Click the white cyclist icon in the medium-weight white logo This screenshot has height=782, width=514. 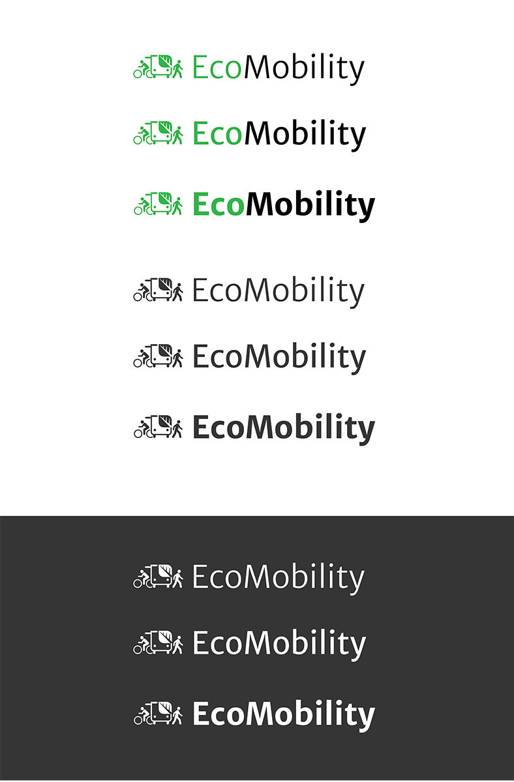tap(142, 645)
